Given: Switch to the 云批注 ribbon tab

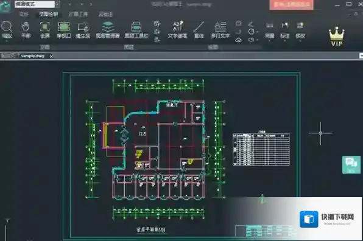Looking at the screenshot, I should (106, 14).
